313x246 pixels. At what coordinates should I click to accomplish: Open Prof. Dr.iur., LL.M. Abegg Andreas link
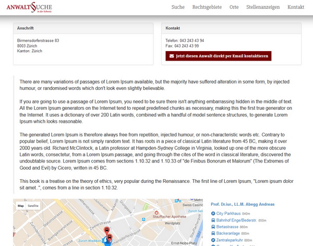[x=243, y=204]
